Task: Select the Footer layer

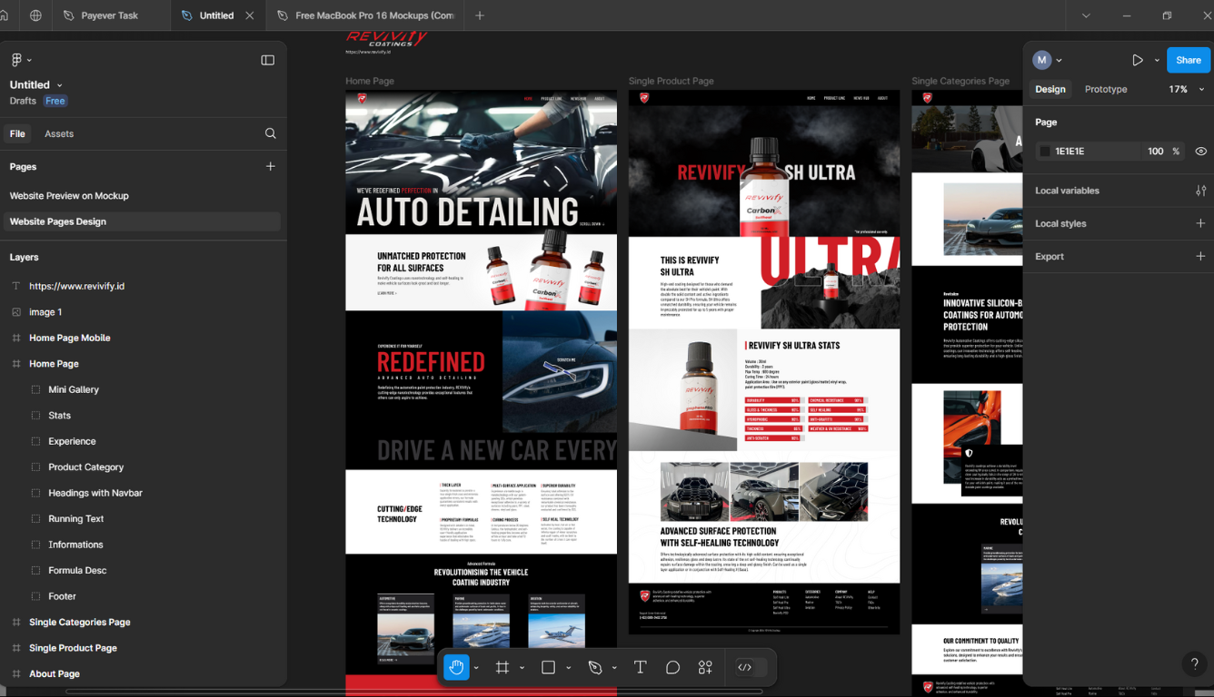Action: click(x=63, y=596)
